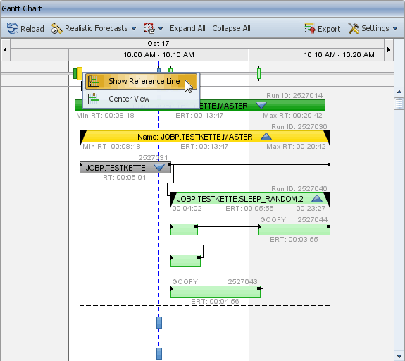Viewport: 405px width, 361px height.
Task: Click the Realistic Forecasts ruler icon
Action: (x=56, y=28)
